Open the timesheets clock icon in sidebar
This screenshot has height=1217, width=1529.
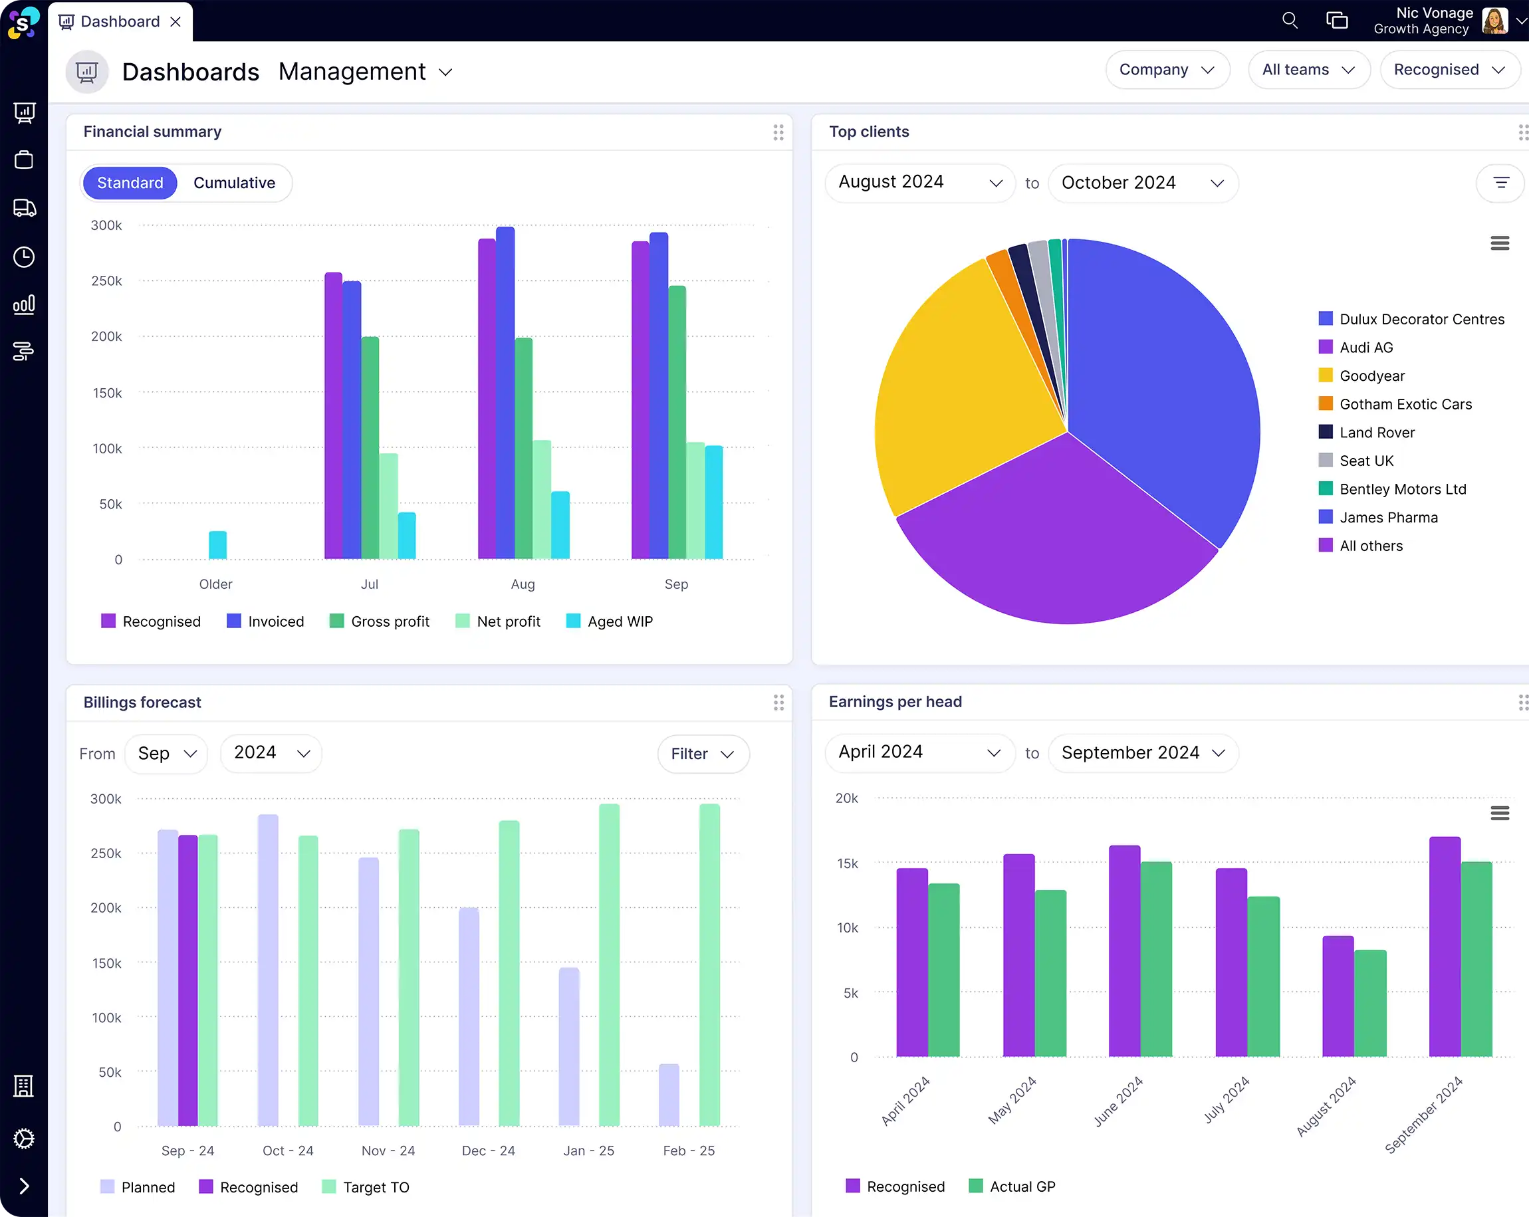[x=24, y=257]
